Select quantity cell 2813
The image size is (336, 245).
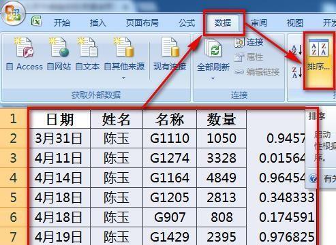[x=222, y=197]
